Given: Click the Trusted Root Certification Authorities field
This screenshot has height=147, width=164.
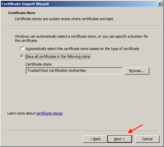Looking at the screenshot, I should click(x=74, y=71).
